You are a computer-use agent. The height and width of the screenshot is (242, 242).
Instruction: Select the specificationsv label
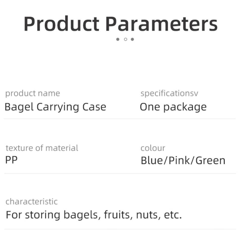[x=169, y=93]
